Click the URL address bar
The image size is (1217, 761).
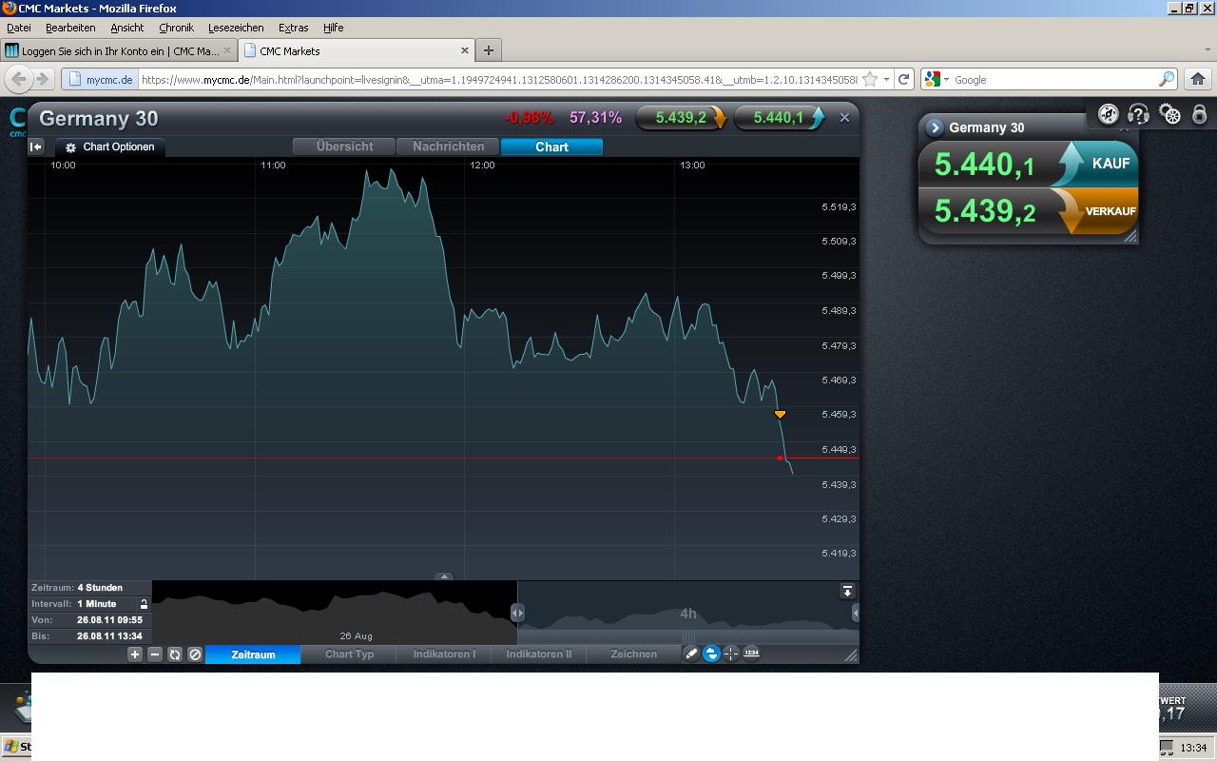click(499, 80)
